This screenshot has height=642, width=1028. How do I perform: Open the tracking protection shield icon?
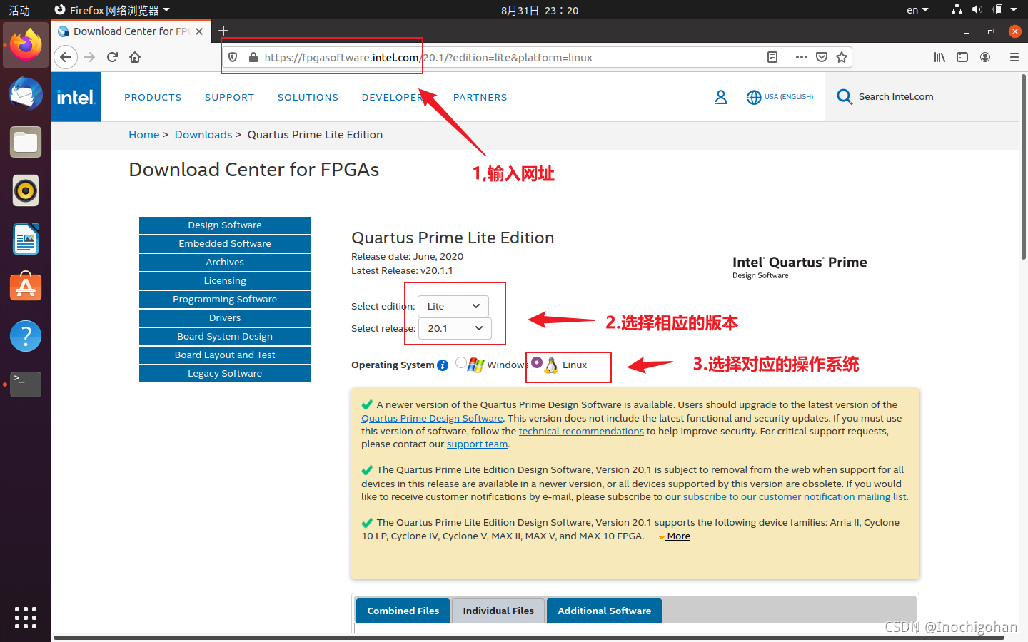(233, 57)
